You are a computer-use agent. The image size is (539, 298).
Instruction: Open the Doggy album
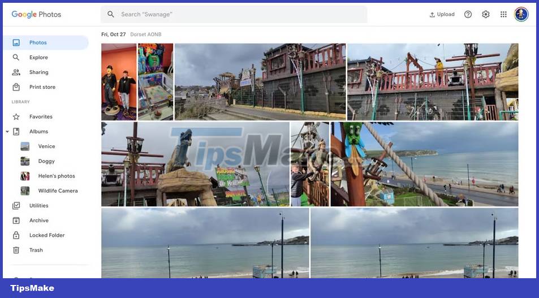(x=46, y=161)
